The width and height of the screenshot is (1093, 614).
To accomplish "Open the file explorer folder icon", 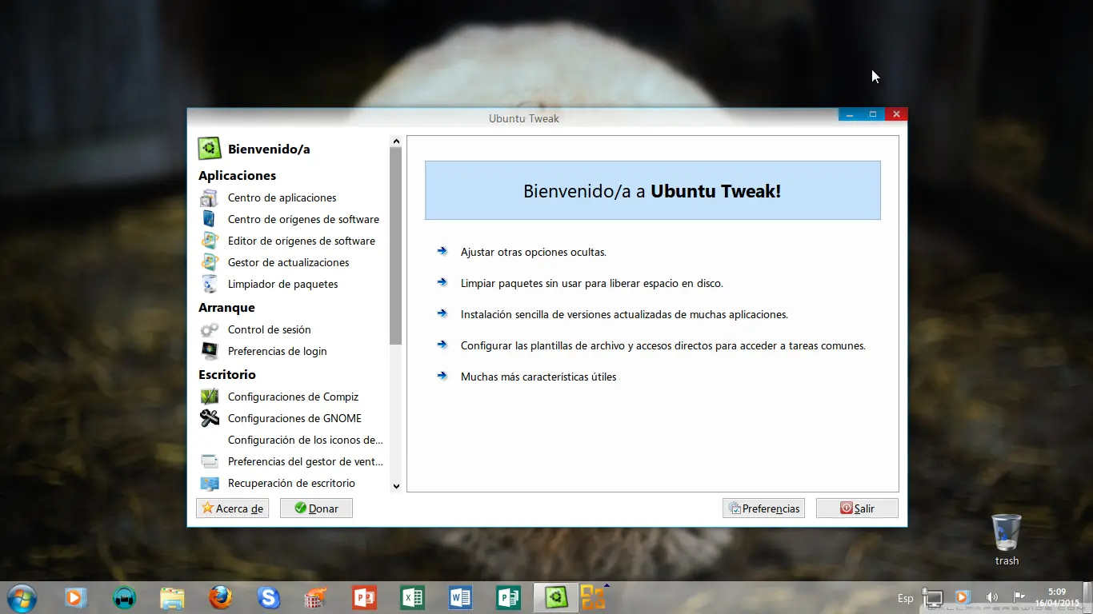I will (x=172, y=597).
